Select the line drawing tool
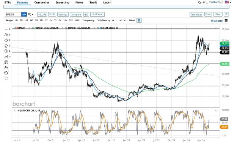 coord(6,29)
